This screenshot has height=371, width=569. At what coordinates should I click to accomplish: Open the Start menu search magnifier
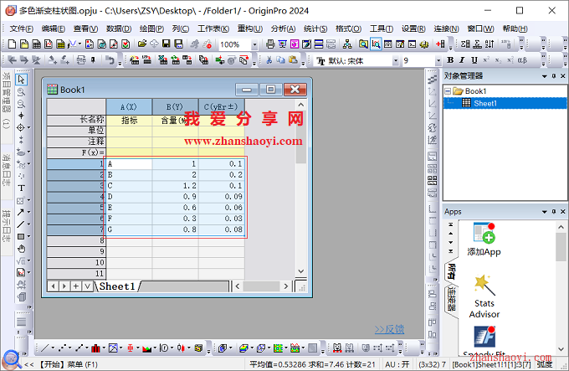tap(12, 360)
